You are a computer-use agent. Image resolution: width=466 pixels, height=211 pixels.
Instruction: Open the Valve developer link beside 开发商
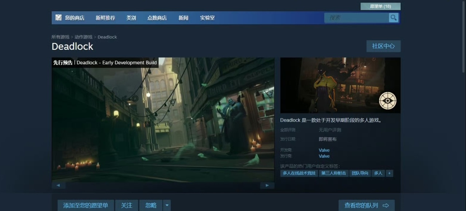324,150
